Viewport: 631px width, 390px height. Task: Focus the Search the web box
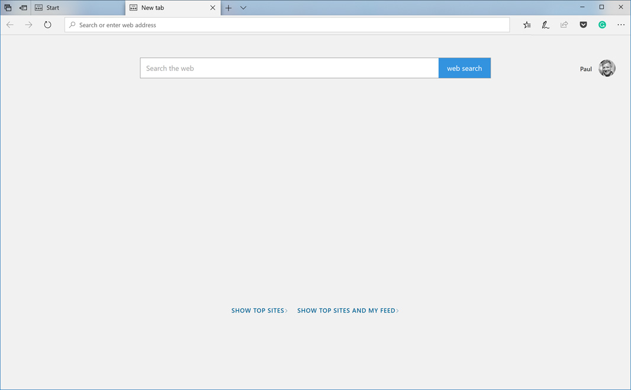[x=289, y=68]
